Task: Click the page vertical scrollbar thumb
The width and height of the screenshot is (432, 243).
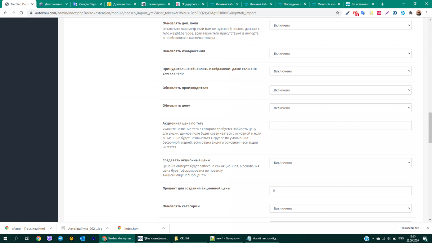Action: click(x=429, y=127)
